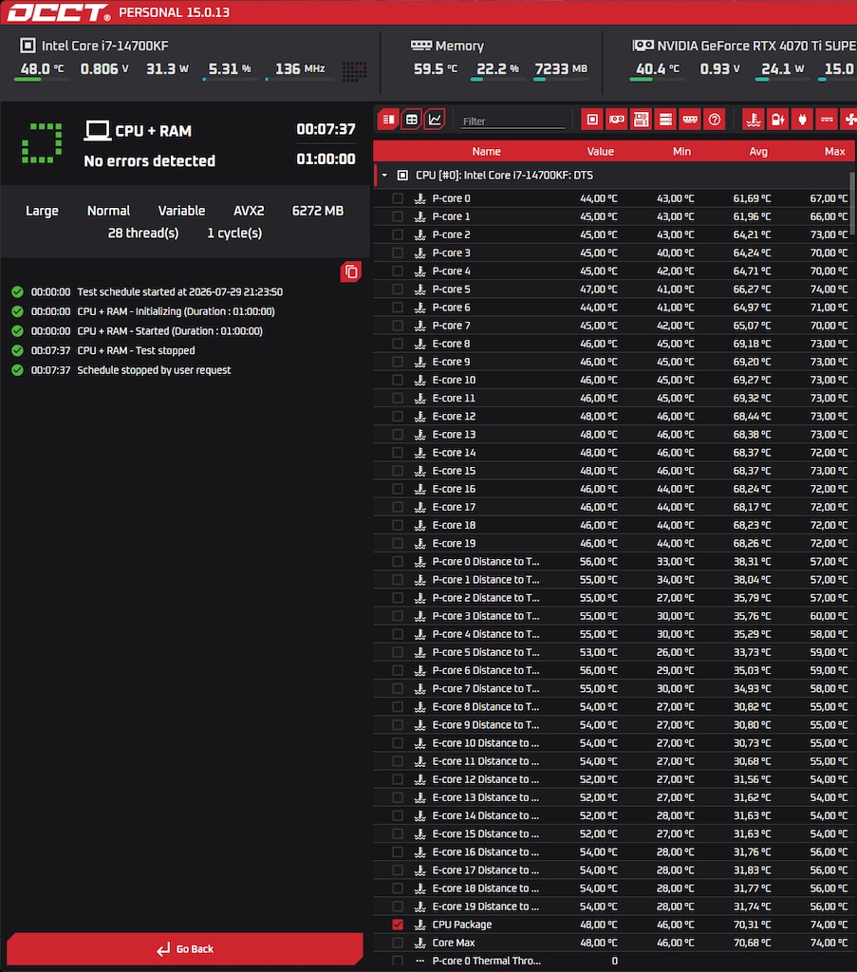Toggle the storage sensor filter icon
The width and height of the screenshot is (857, 972).
(665, 120)
